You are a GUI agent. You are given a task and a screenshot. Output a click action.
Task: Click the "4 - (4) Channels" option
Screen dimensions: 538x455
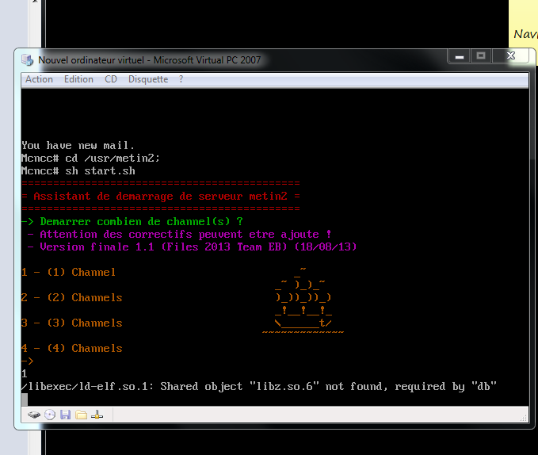[x=72, y=349]
